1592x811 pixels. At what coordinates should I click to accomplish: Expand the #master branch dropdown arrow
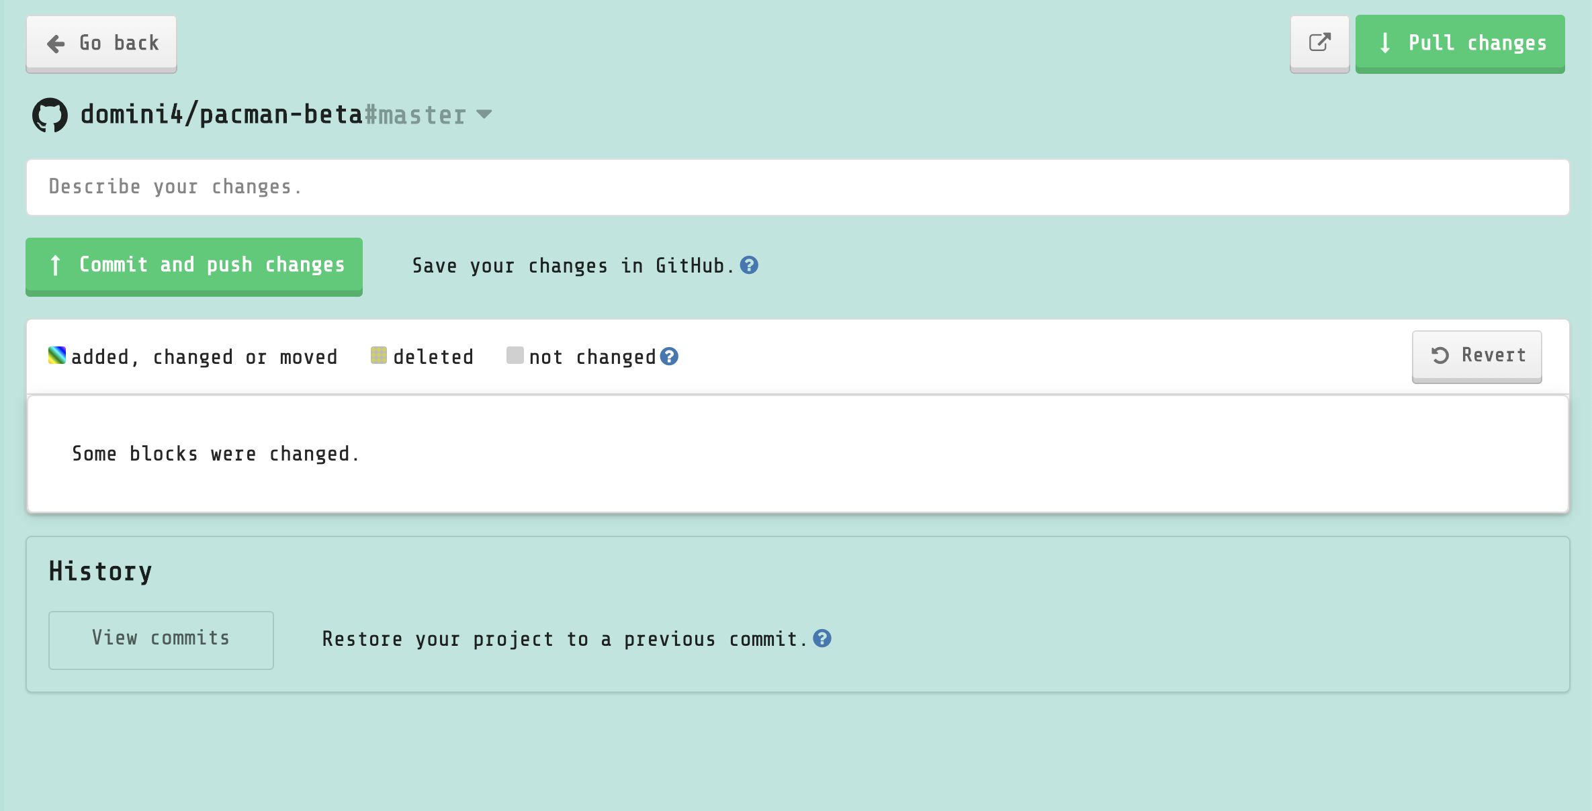click(x=484, y=115)
